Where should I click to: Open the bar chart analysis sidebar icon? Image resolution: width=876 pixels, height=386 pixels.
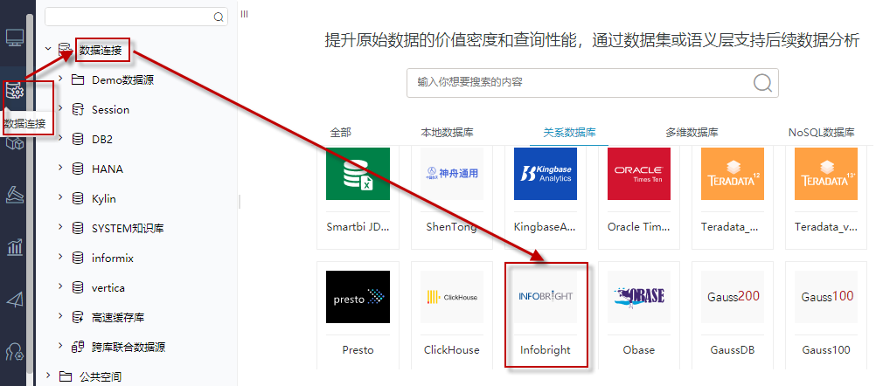[x=15, y=247]
